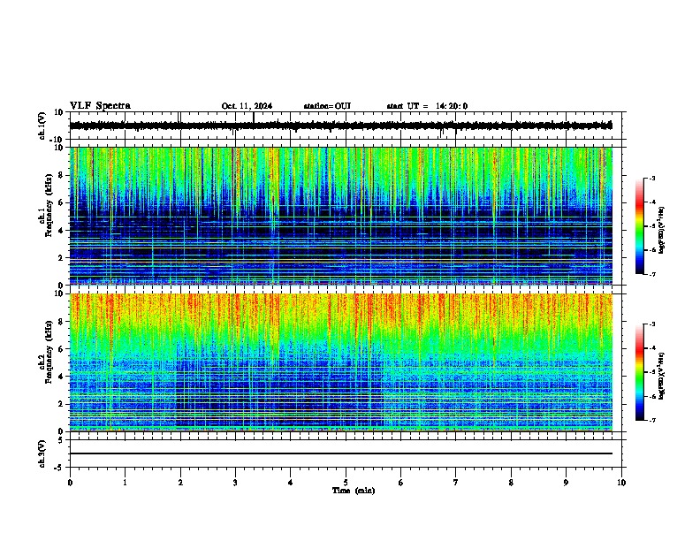Click the "-7" label on ch.1 colorbar
This screenshot has width=700, height=541.
(651, 274)
